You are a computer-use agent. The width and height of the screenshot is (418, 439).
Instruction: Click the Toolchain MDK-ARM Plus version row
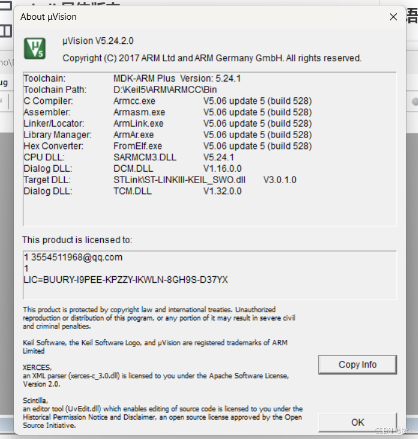pos(132,79)
